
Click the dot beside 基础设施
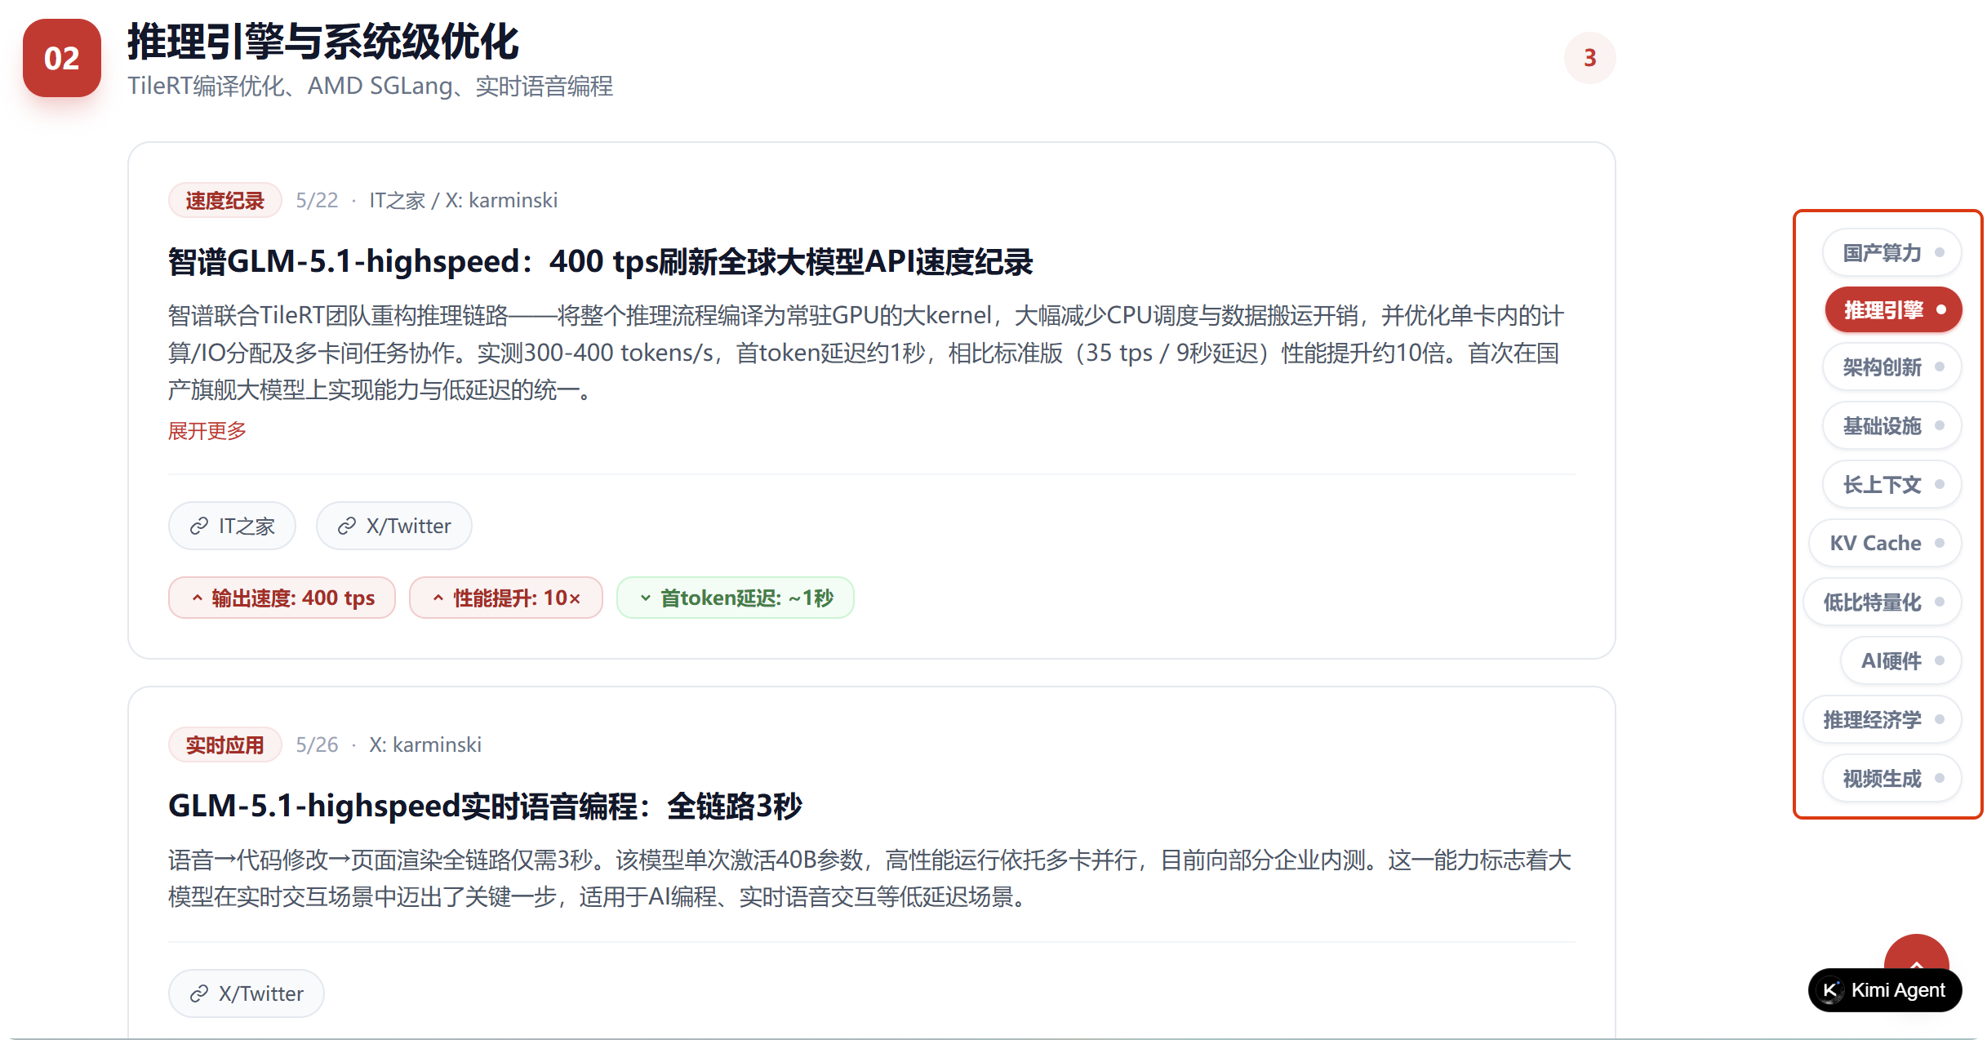(x=1940, y=425)
